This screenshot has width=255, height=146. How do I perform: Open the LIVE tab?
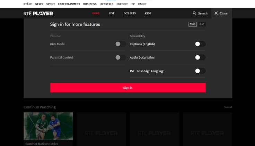(112, 13)
